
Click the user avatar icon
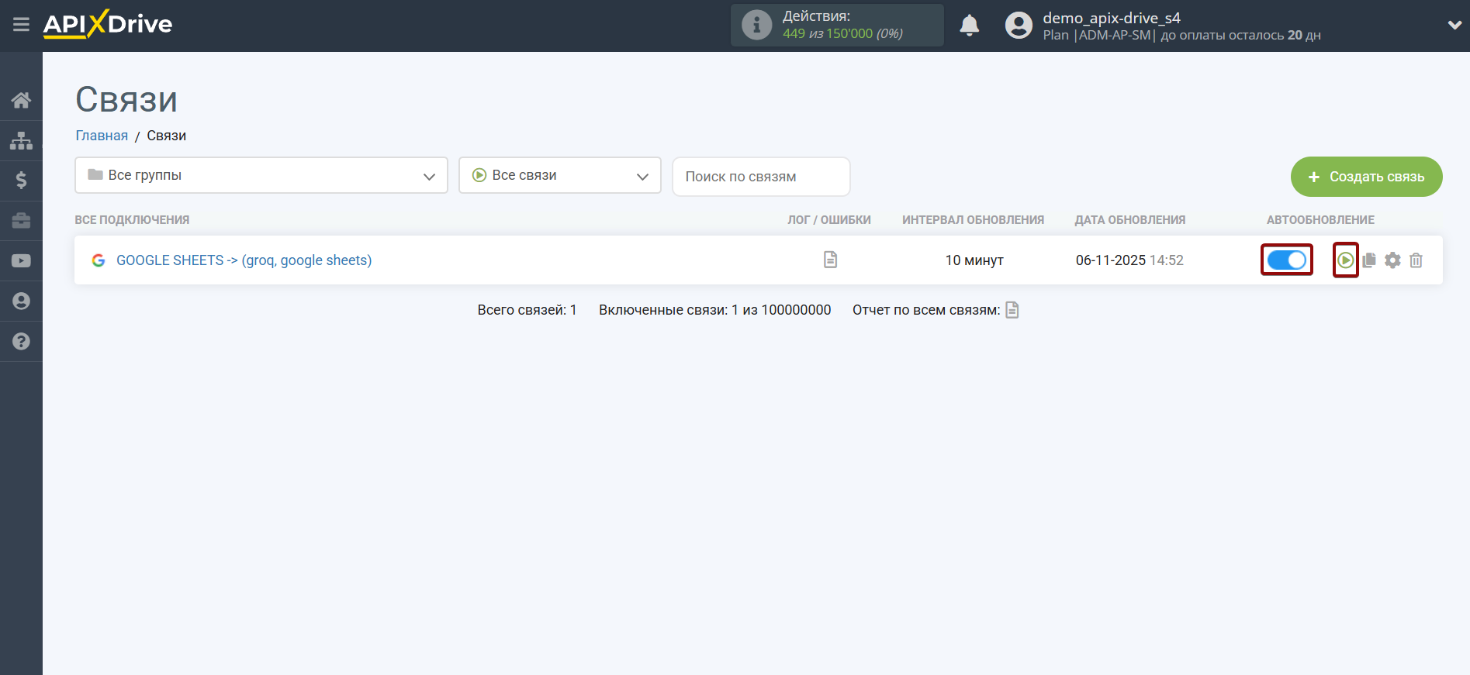tap(1019, 26)
